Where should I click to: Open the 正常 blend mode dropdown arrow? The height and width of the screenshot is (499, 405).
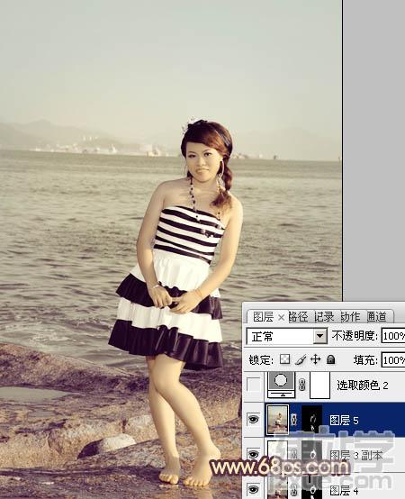pyautogui.click(x=320, y=336)
